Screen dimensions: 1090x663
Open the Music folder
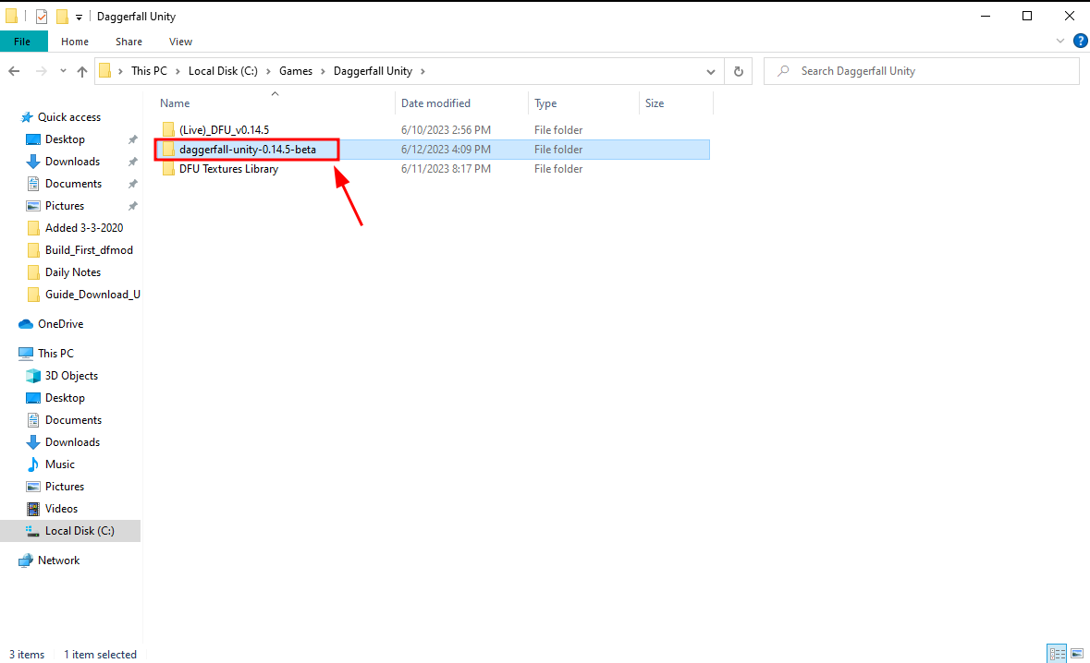click(60, 464)
